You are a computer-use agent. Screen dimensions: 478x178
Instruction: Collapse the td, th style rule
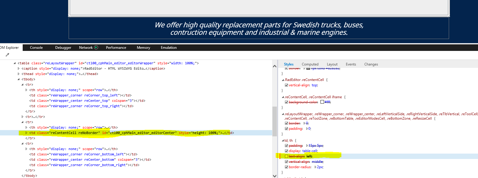click(283, 140)
